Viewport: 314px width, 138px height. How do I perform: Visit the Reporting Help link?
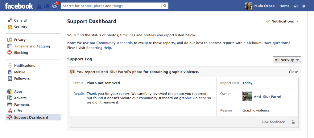[x=98, y=48]
